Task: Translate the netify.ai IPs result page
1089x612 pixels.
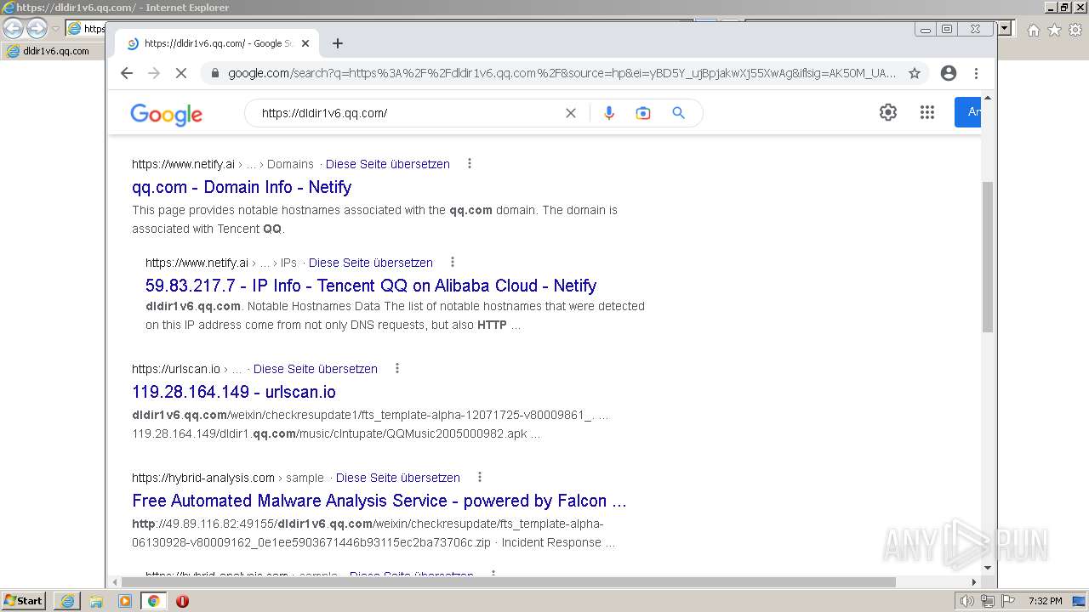Action: click(x=371, y=263)
